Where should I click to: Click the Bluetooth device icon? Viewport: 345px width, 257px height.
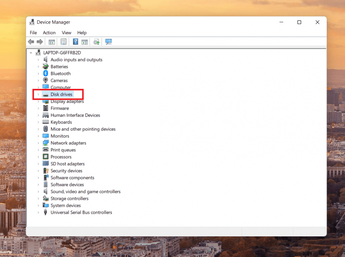coord(46,73)
